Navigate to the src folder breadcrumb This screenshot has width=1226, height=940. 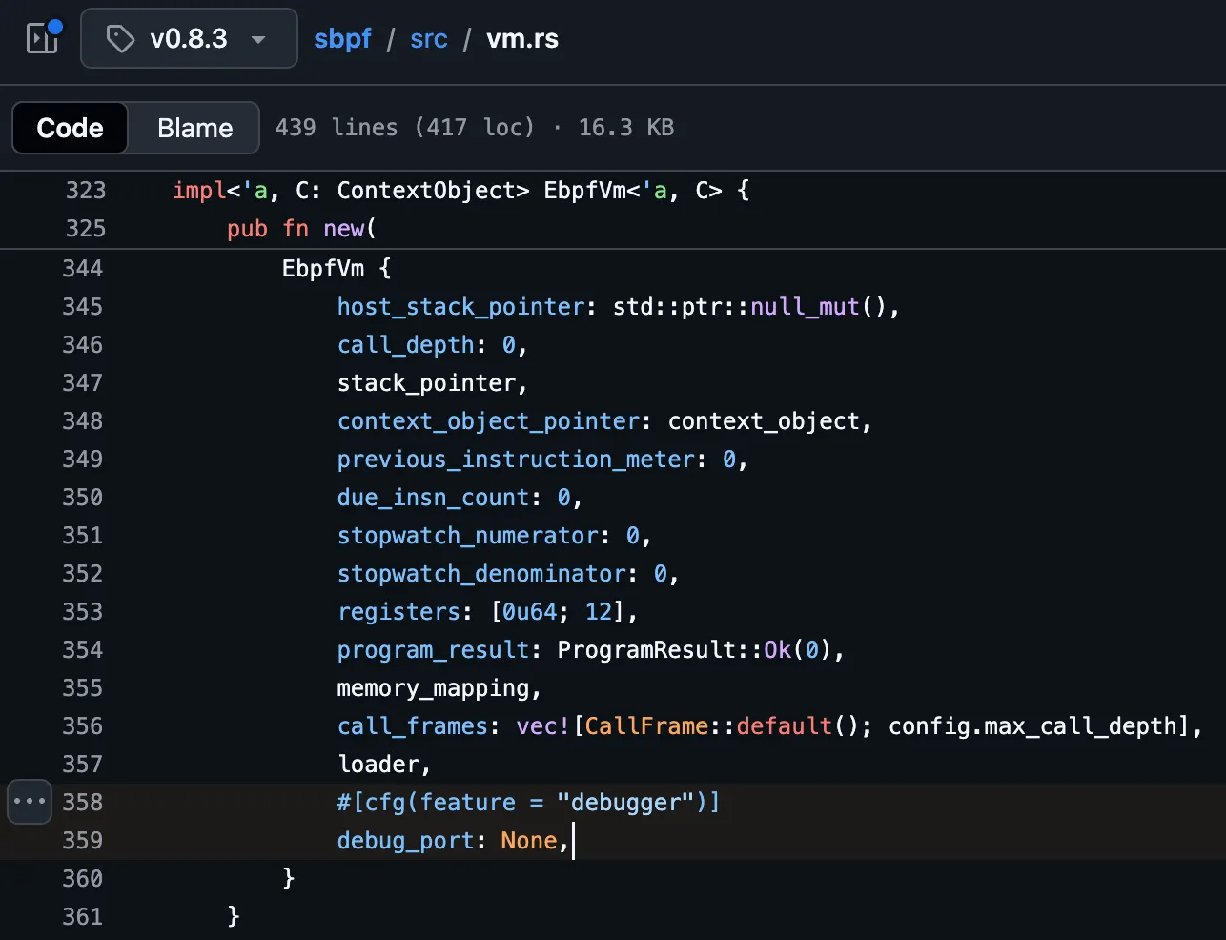428,39
